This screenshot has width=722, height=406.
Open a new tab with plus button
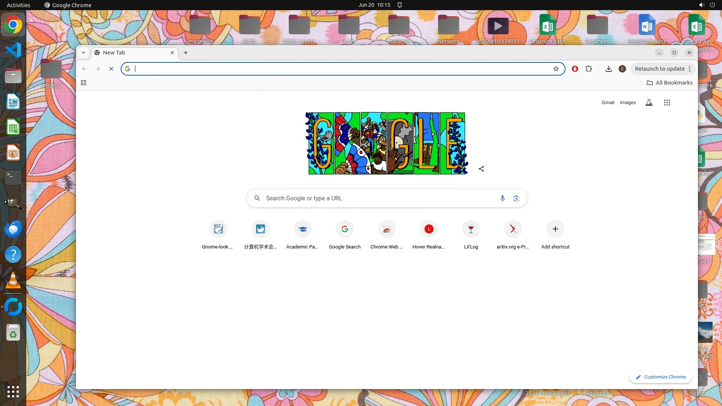186,53
